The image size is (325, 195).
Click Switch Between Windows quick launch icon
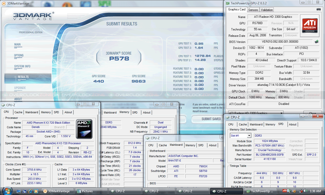(25, 191)
